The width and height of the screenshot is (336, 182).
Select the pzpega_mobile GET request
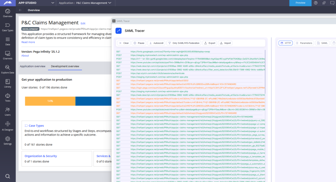[x=191, y=149]
